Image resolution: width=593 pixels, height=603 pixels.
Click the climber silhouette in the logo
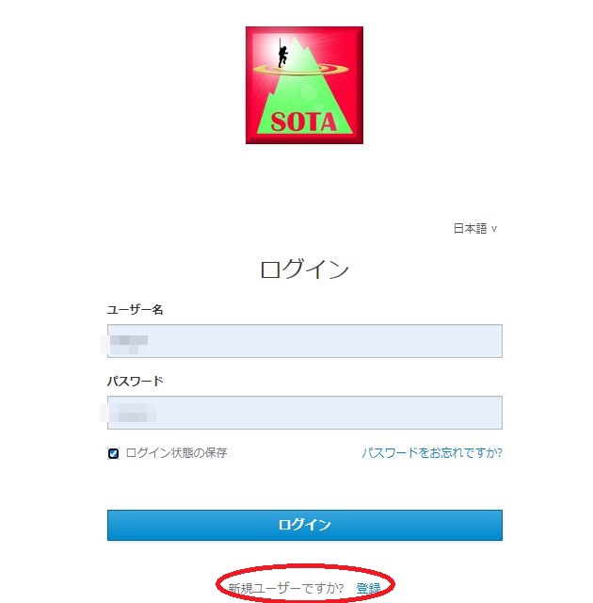click(282, 54)
